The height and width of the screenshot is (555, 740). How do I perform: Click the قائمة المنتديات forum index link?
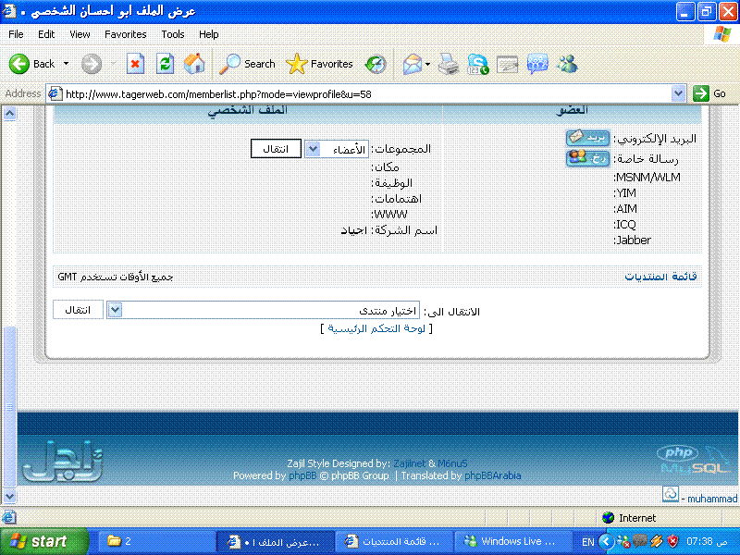tap(660, 277)
